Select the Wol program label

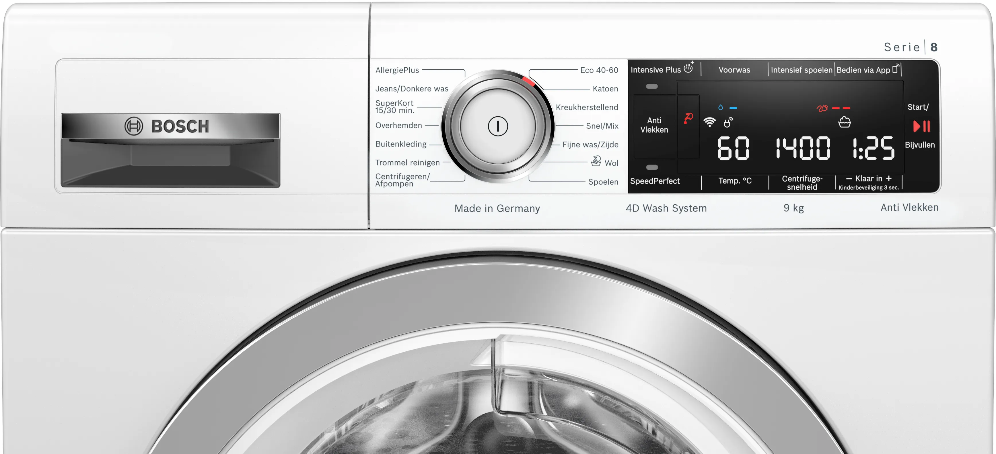pos(611,163)
